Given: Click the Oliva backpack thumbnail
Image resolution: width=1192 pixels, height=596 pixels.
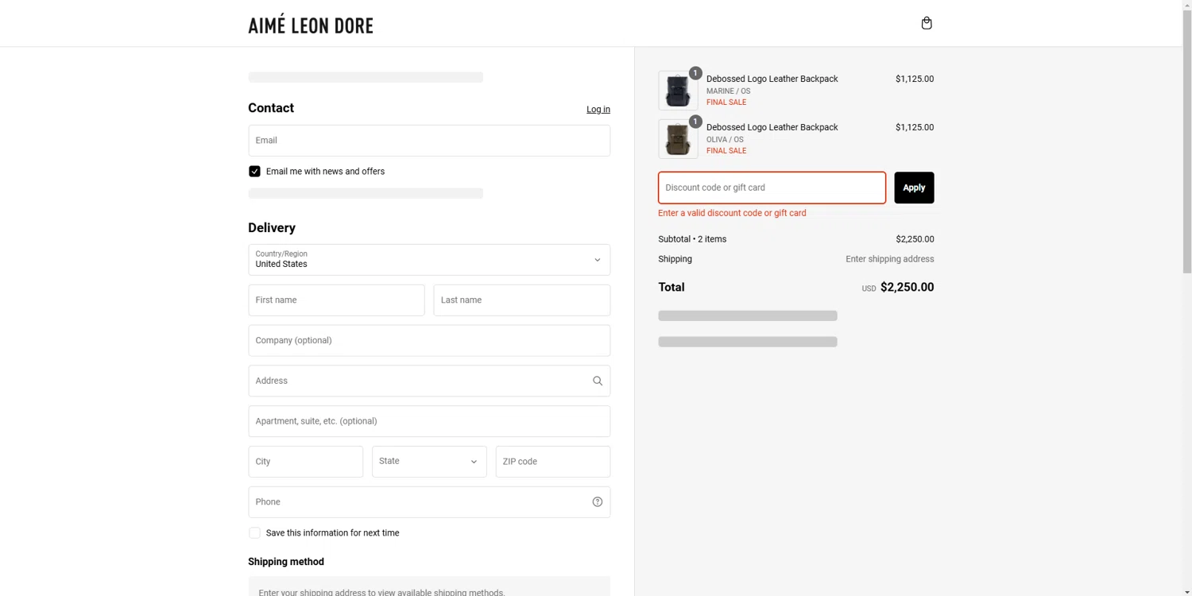Looking at the screenshot, I should (678, 139).
